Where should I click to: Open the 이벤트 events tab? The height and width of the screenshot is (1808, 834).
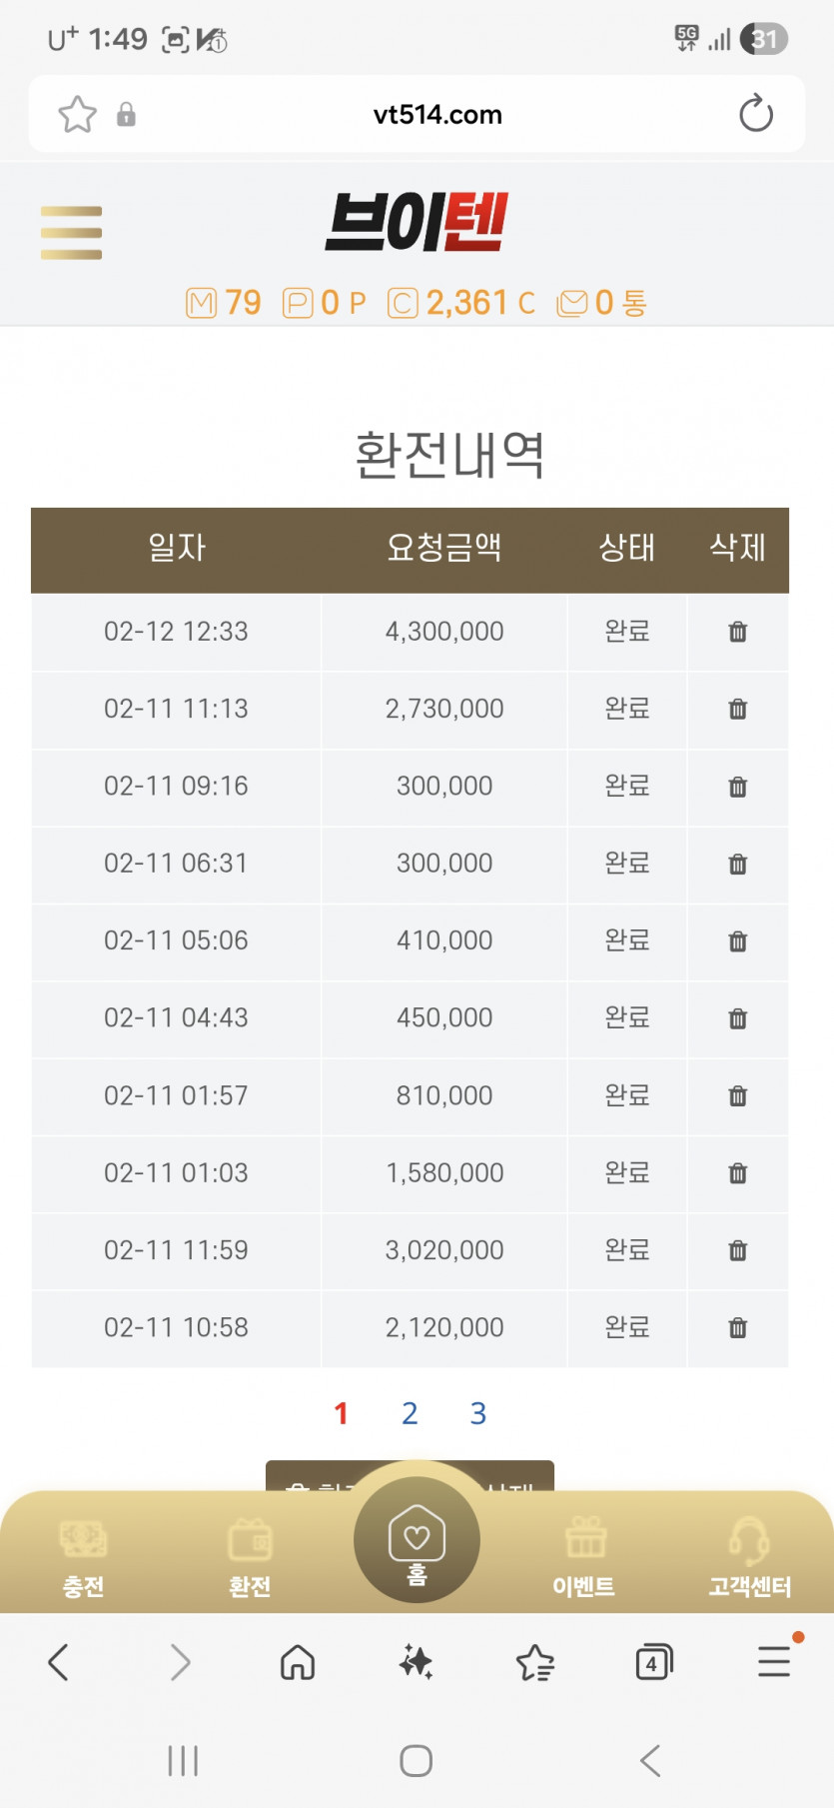click(x=584, y=1558)
